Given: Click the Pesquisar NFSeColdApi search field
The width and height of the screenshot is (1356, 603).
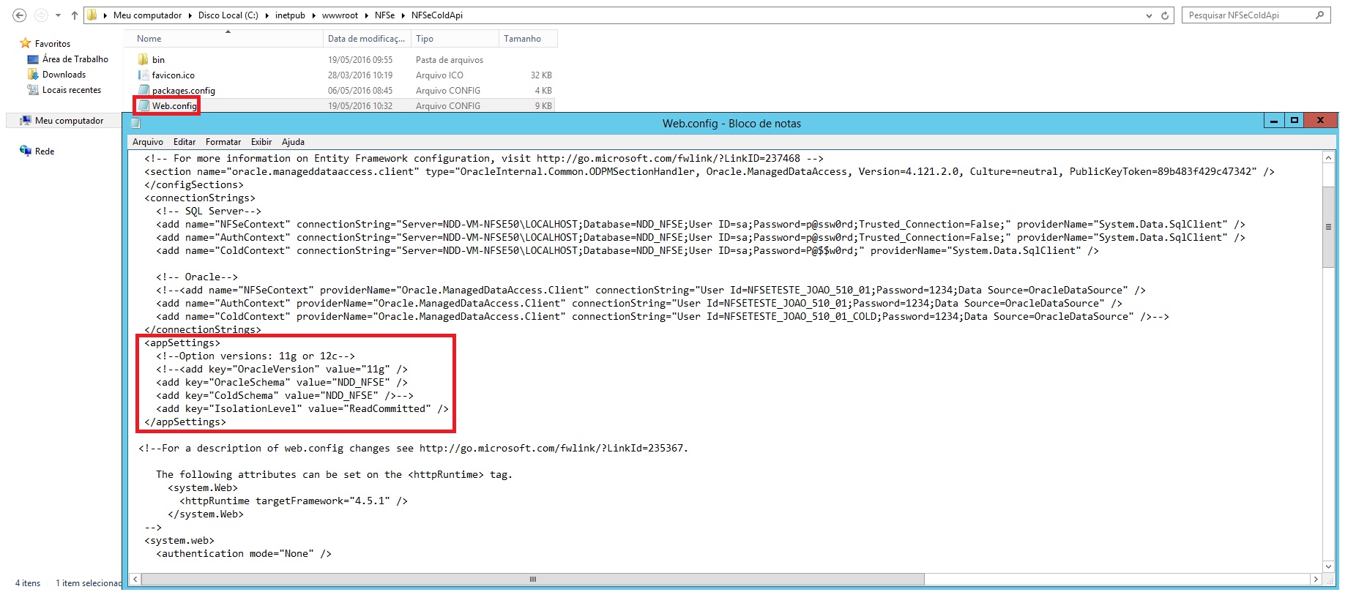Looking at the screenshot, I should pyautogui.click(x=1247, y=15).
